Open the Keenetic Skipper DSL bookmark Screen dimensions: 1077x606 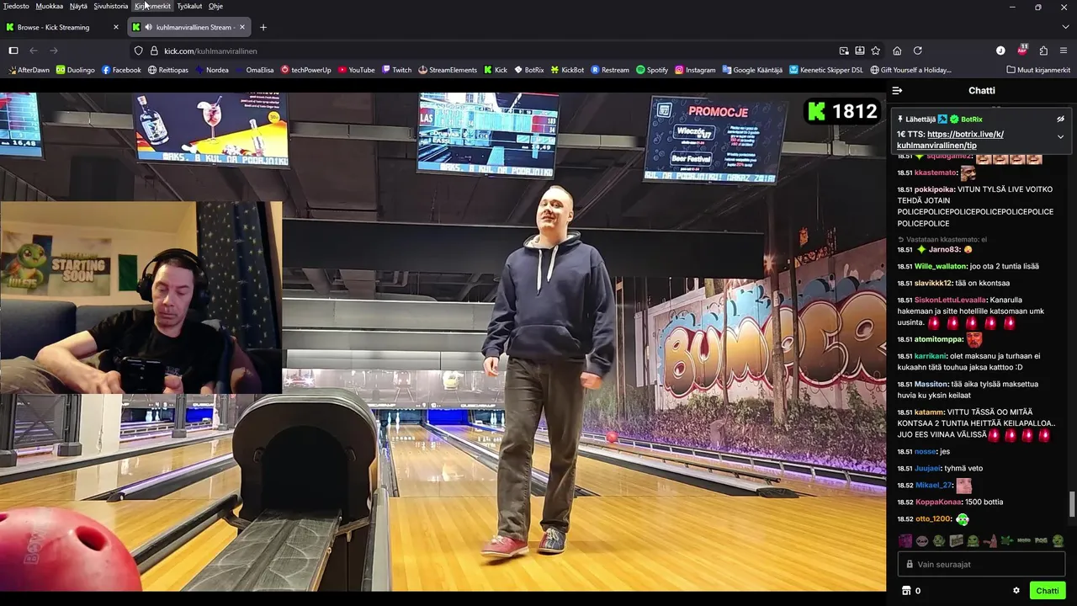(x=826, y=70)
